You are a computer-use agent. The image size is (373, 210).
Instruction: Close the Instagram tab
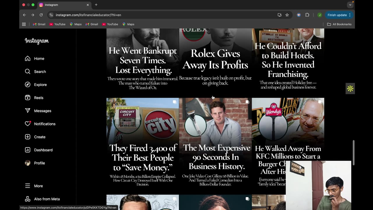88,5
